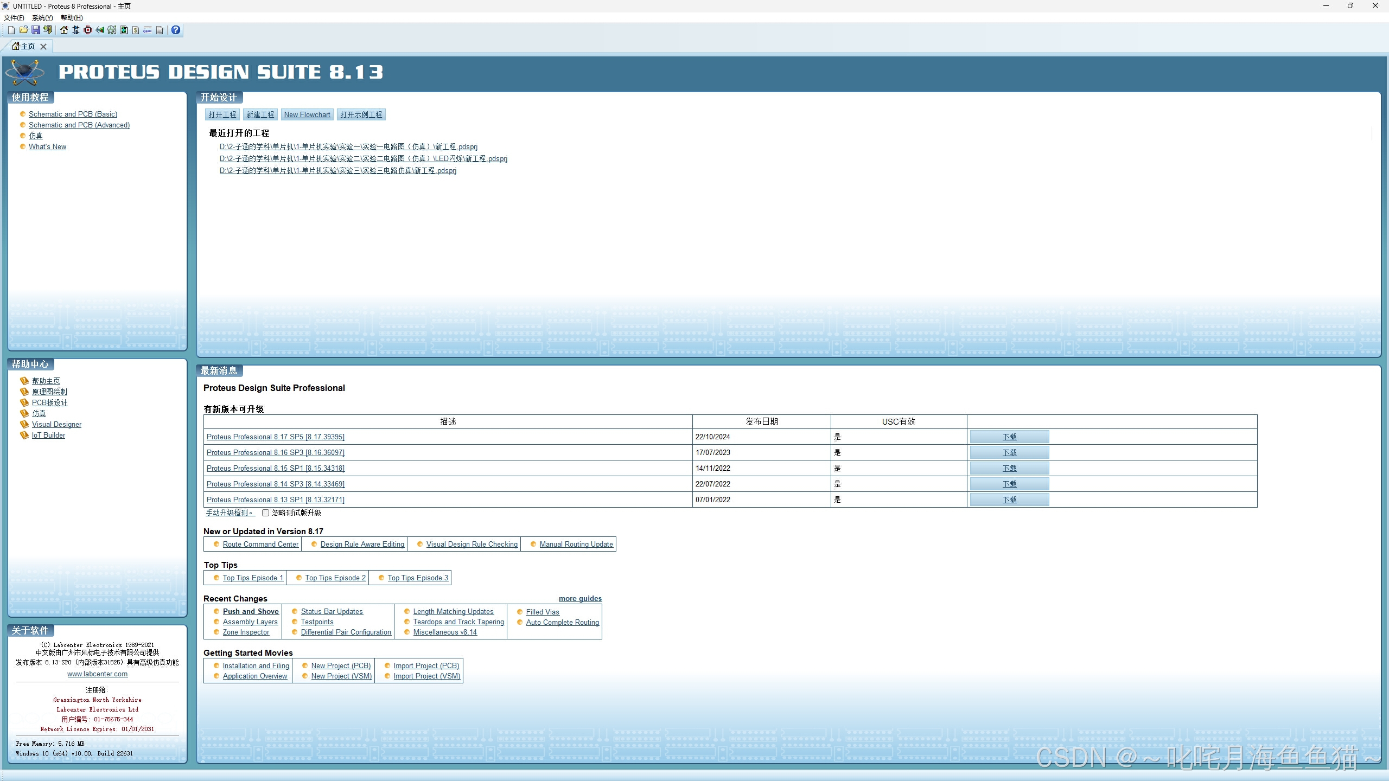Open the 系统(Y) menu
The image size is (1389, 781).
pyautogui.click(x=42, y=18)
